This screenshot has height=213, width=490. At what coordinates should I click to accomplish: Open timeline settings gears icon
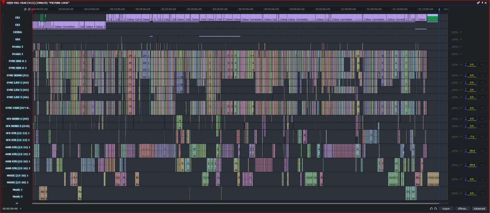point(478,3)
